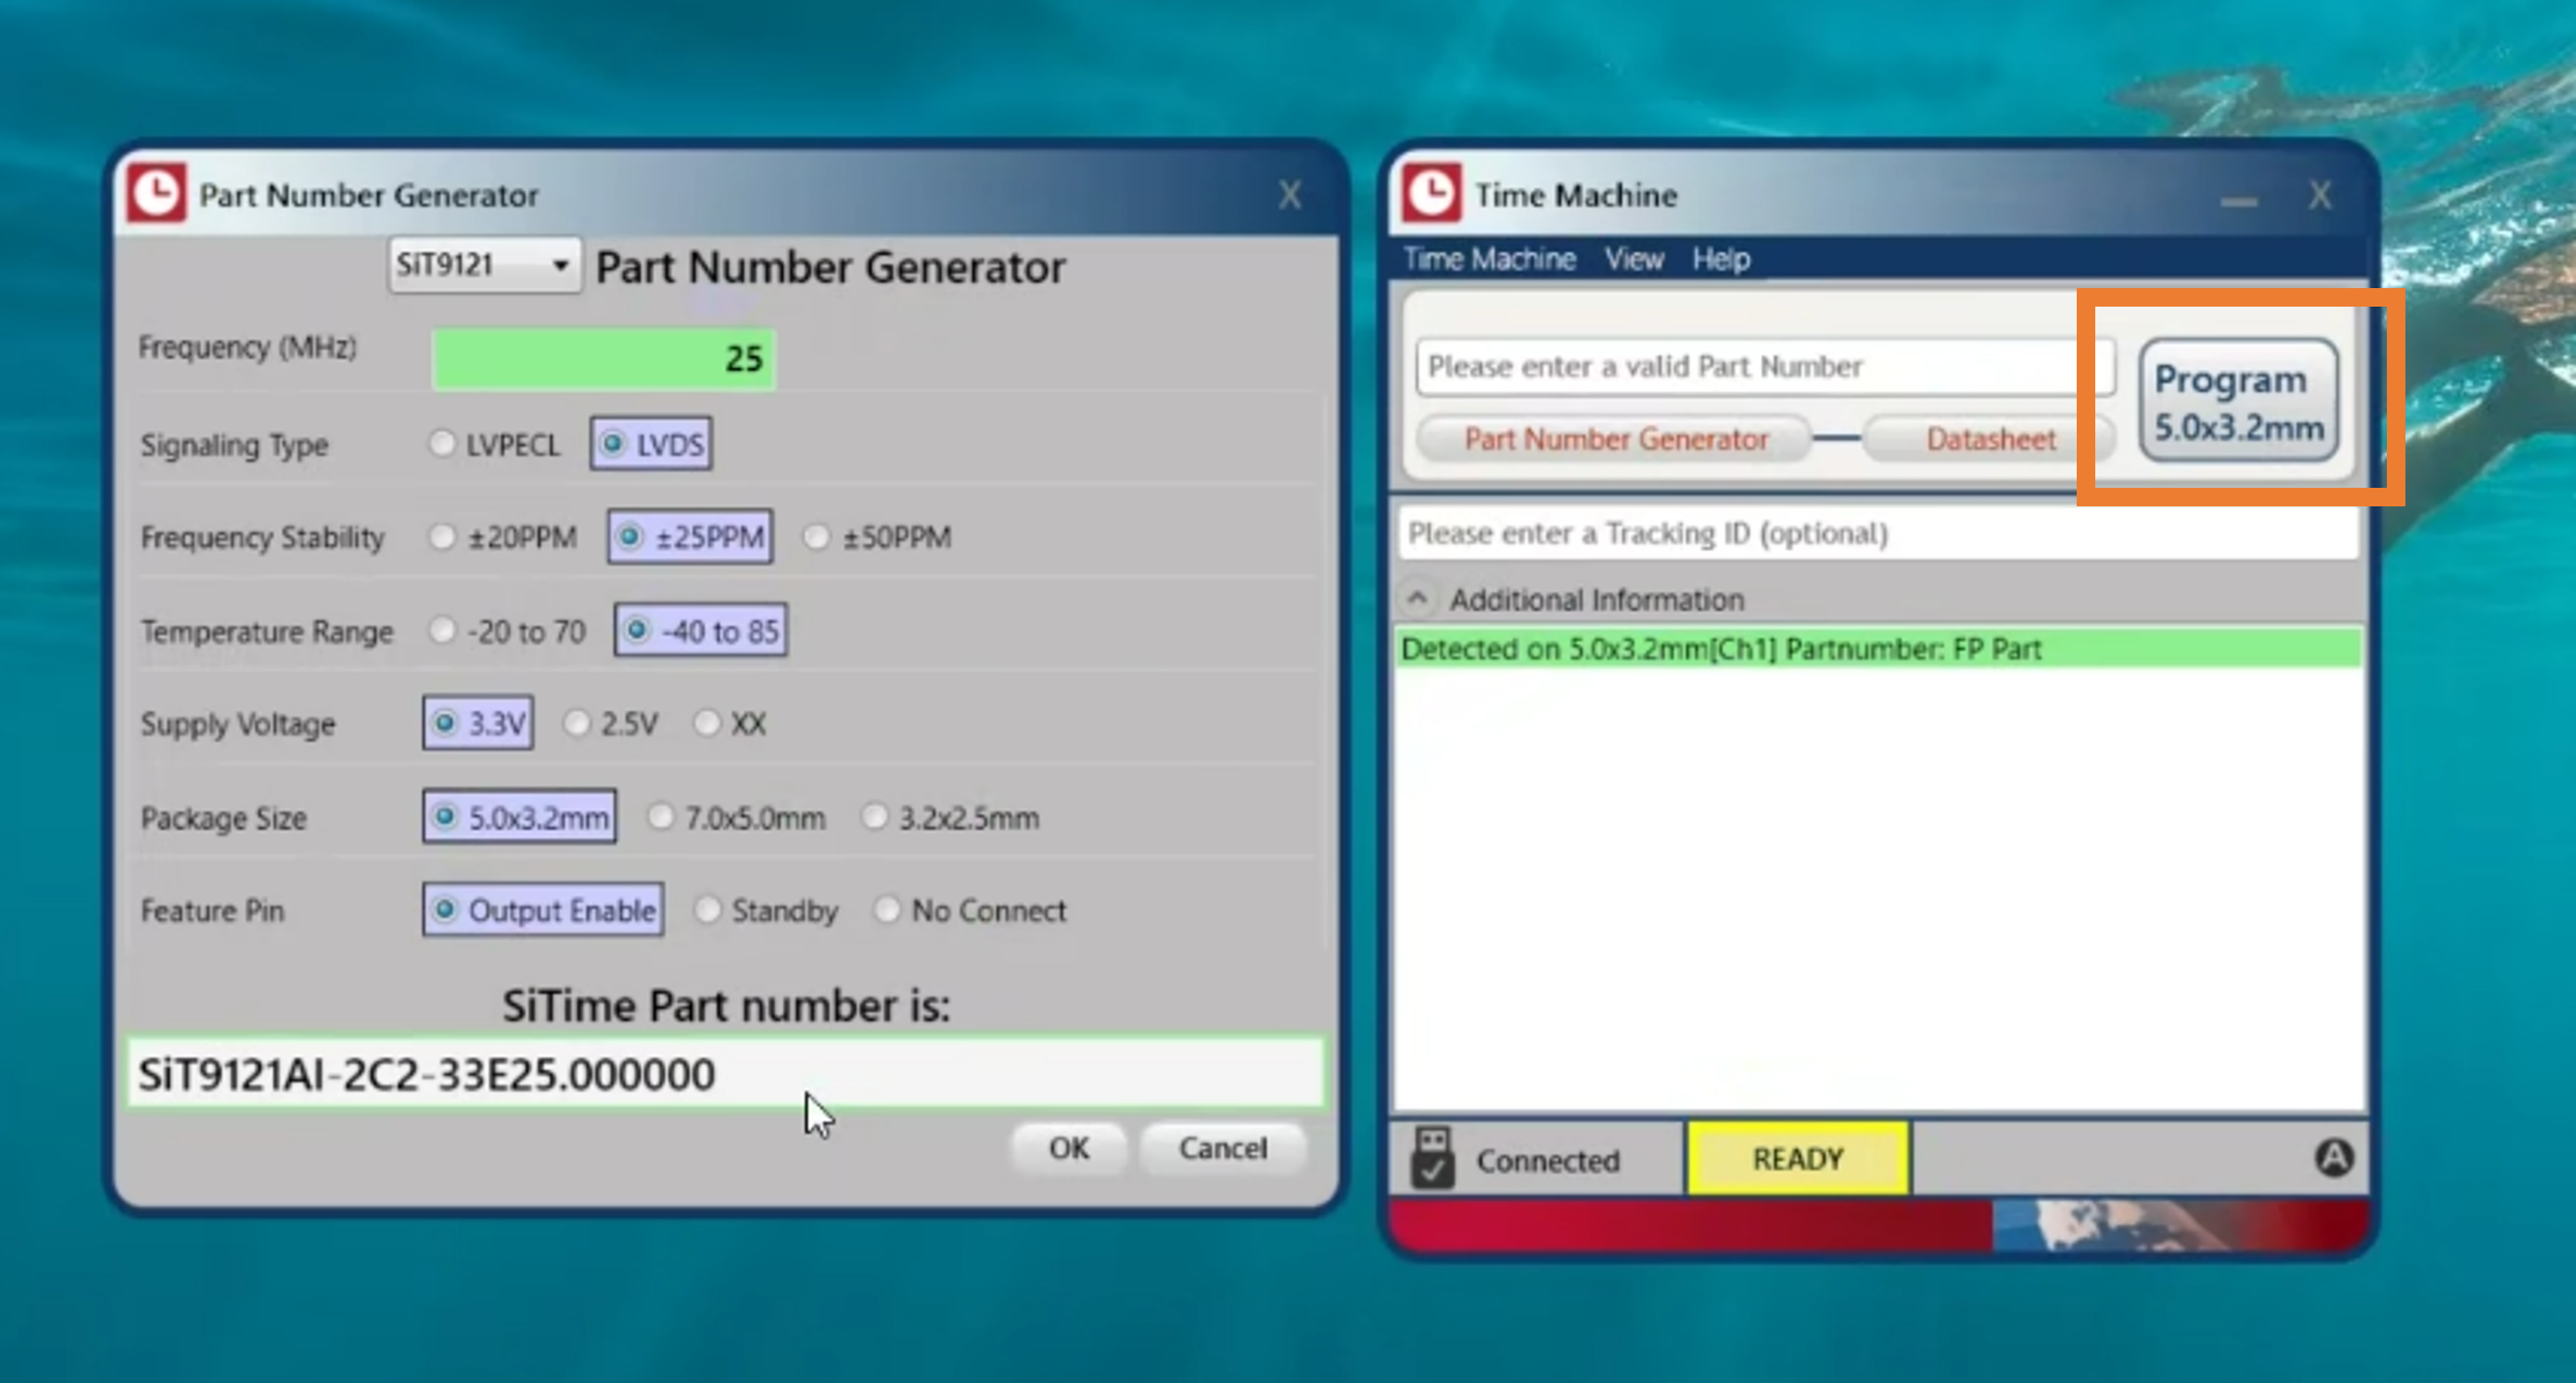Open the SiT9121 device dropdown

485,265
